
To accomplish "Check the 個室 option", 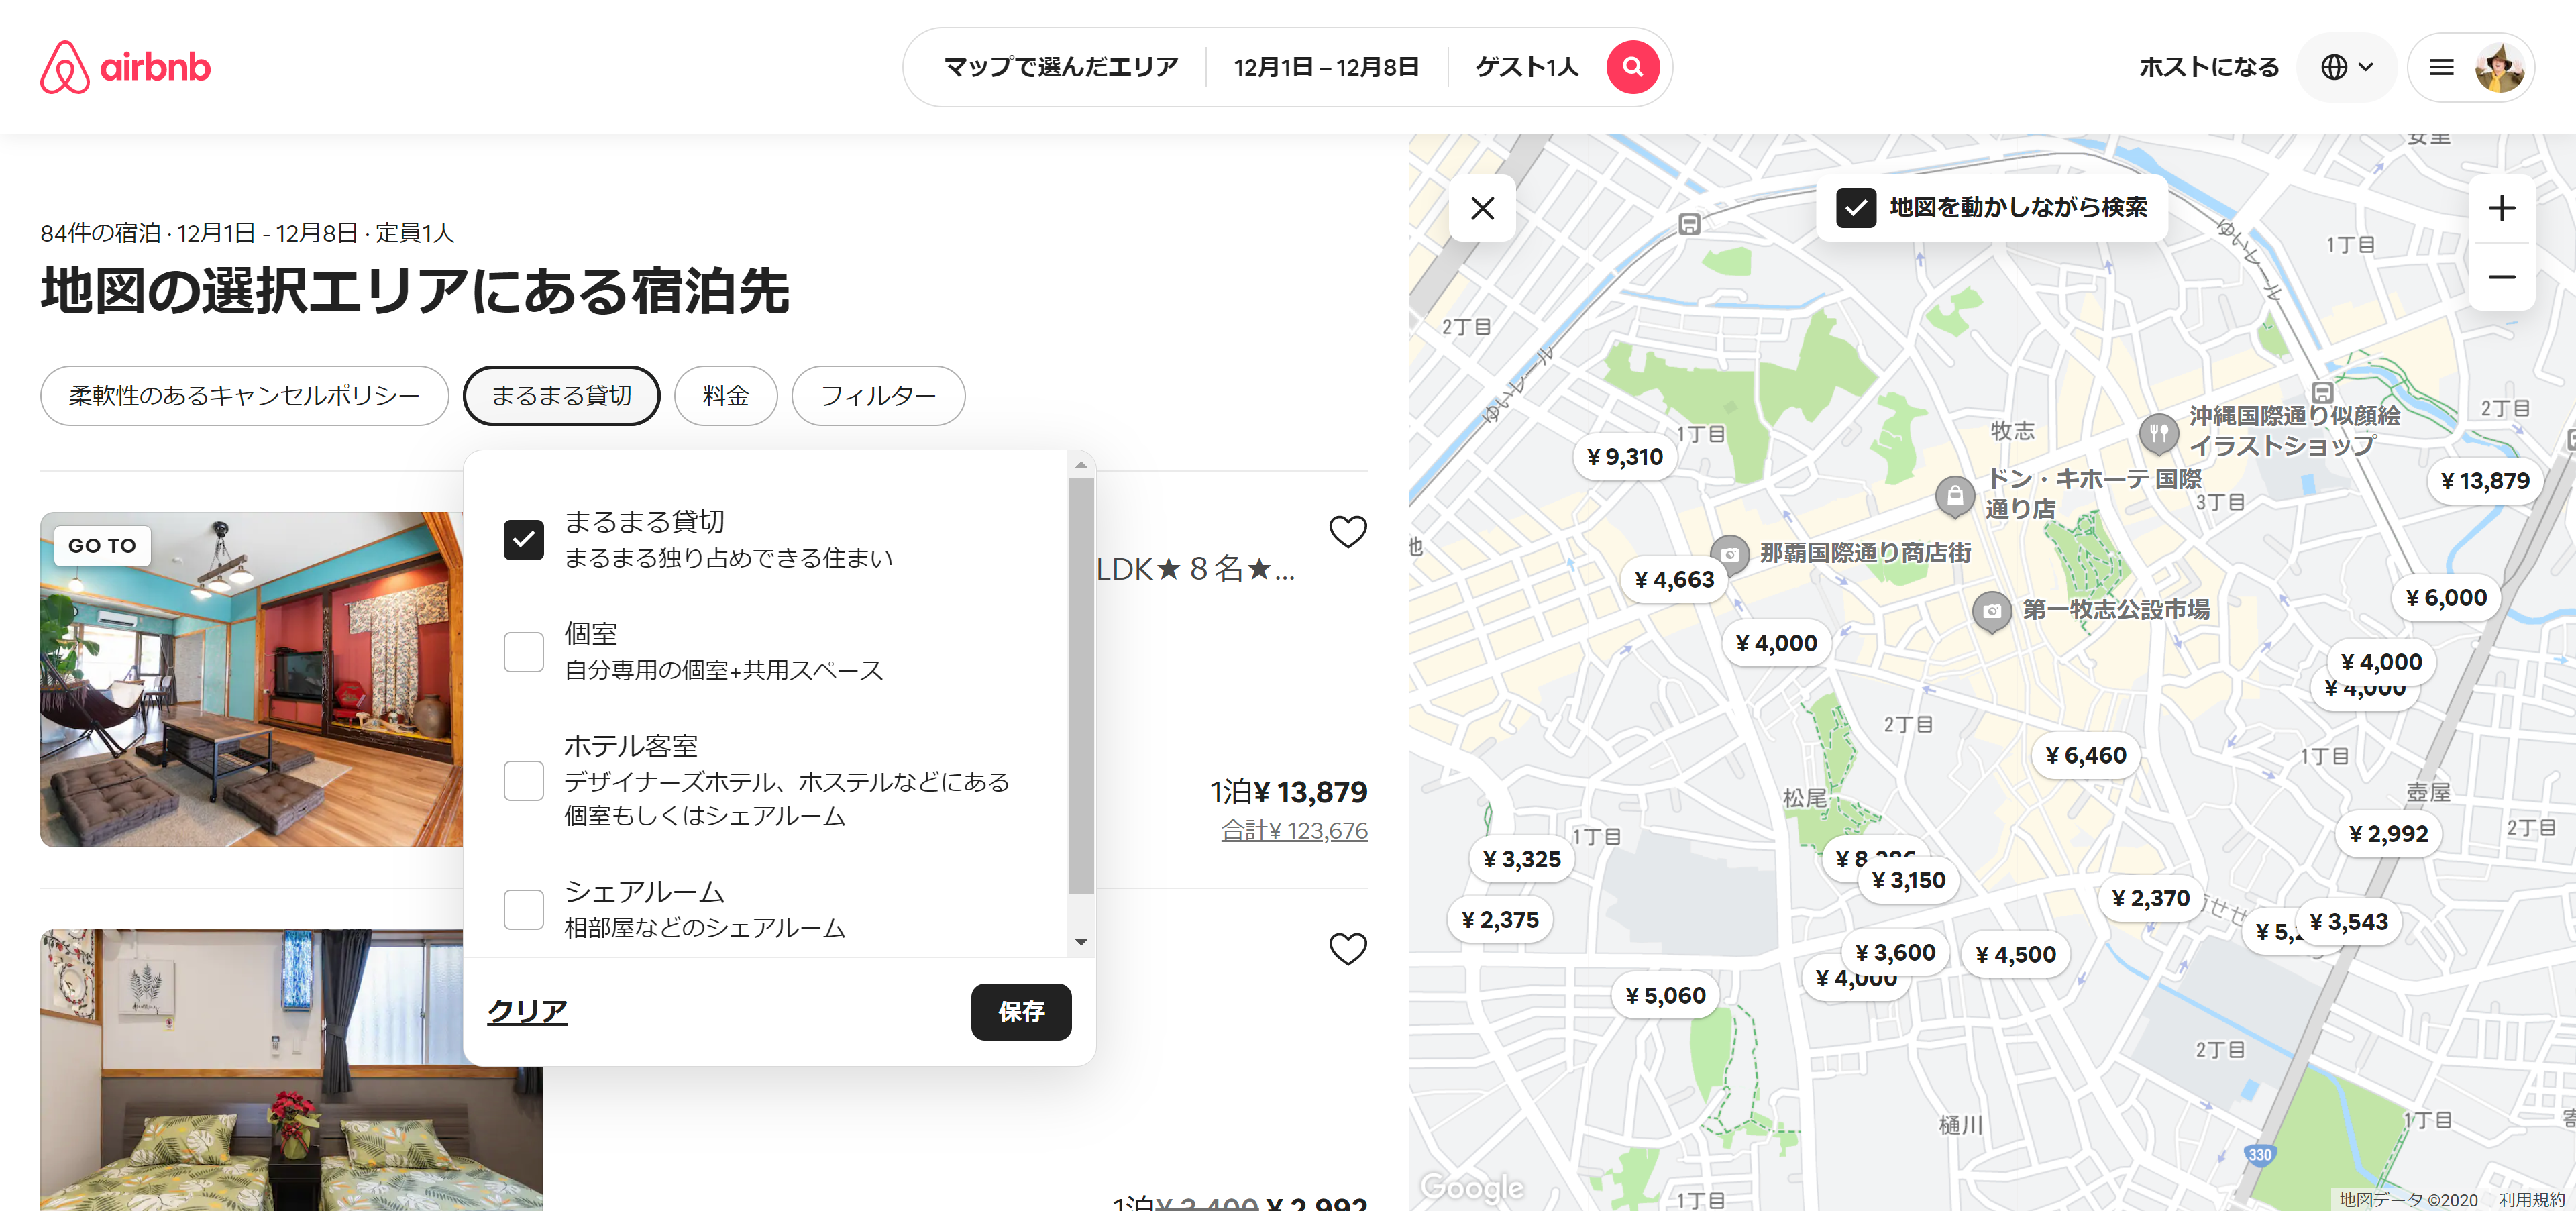I will coord(523,652).
